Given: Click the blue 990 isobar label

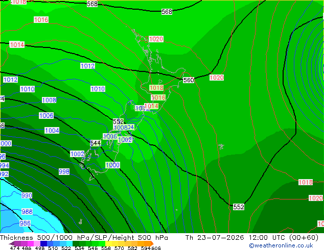Looking at the screenshot, I should click(x=27, y=195).
